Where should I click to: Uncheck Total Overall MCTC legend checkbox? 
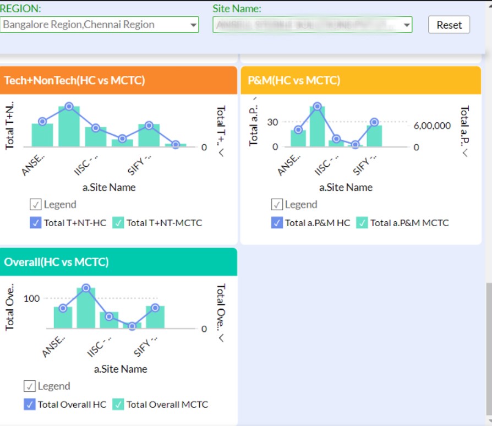pos(118,405)
